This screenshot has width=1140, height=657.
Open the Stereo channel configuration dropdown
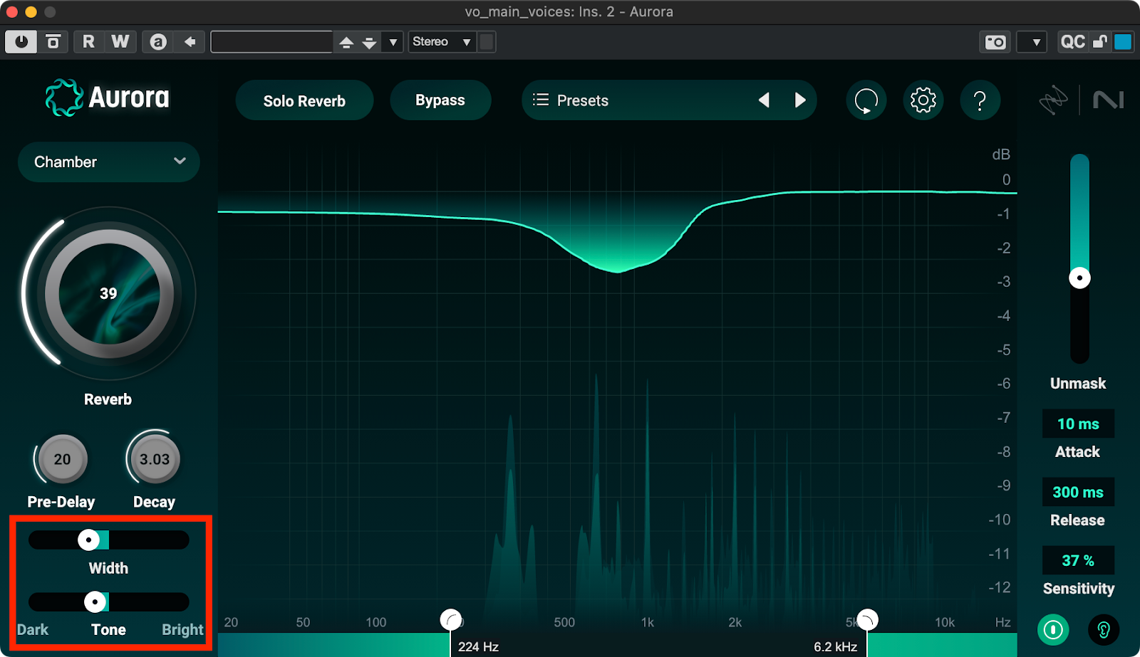442,42
